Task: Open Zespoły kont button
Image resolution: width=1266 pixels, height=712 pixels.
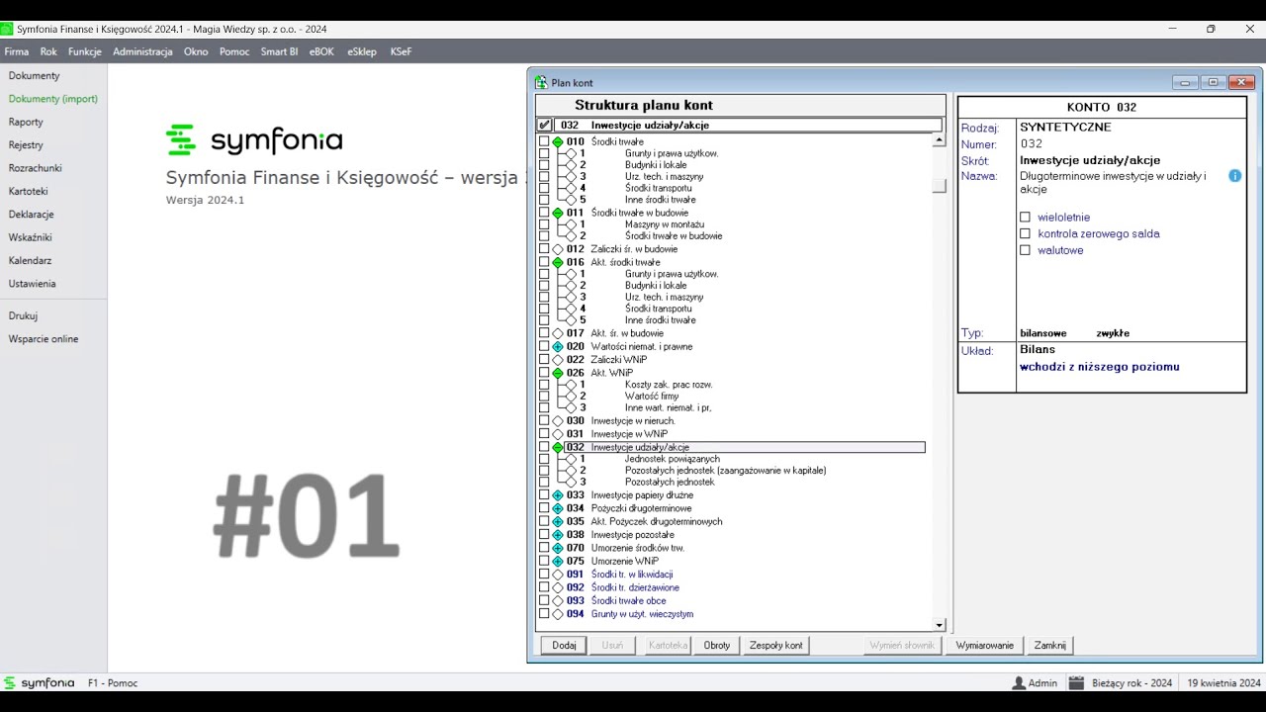Action: (776, 645)
